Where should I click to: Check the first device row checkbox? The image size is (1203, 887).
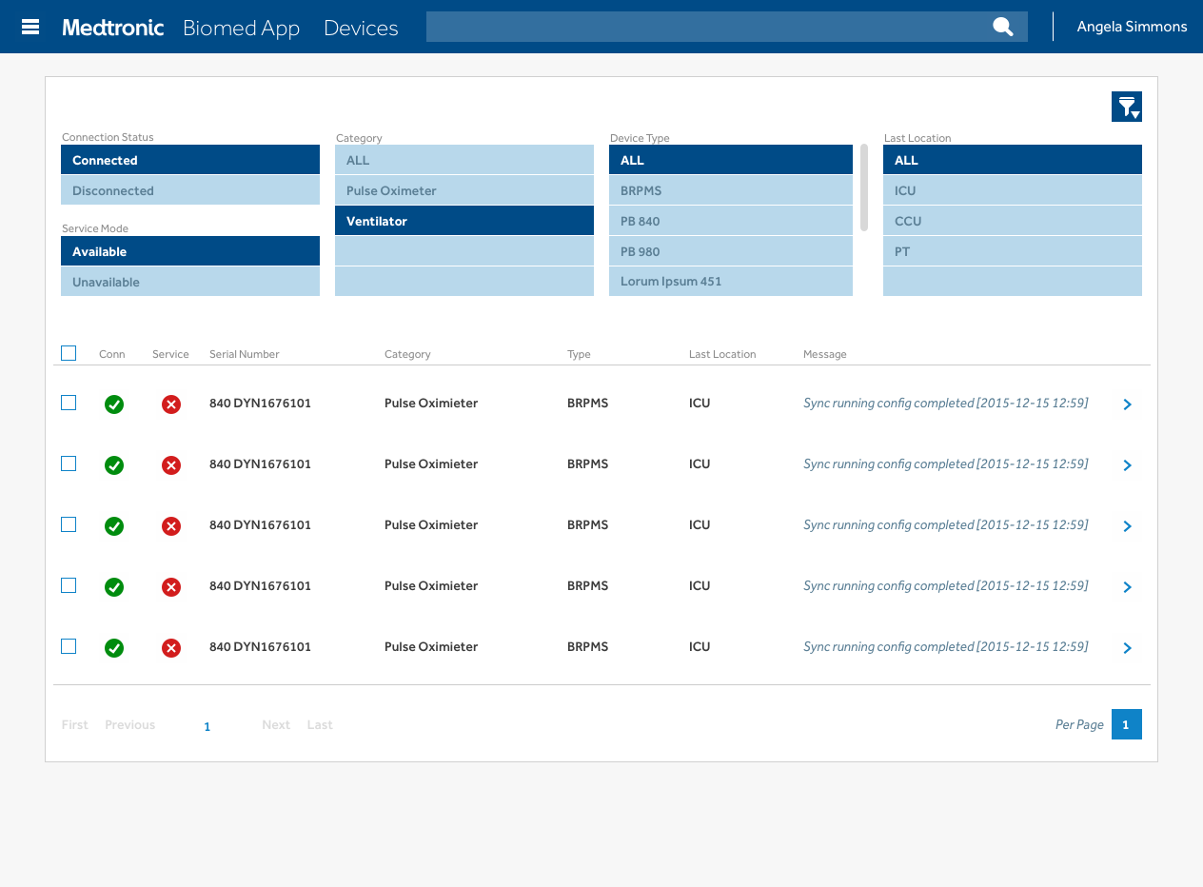(69, 403)
